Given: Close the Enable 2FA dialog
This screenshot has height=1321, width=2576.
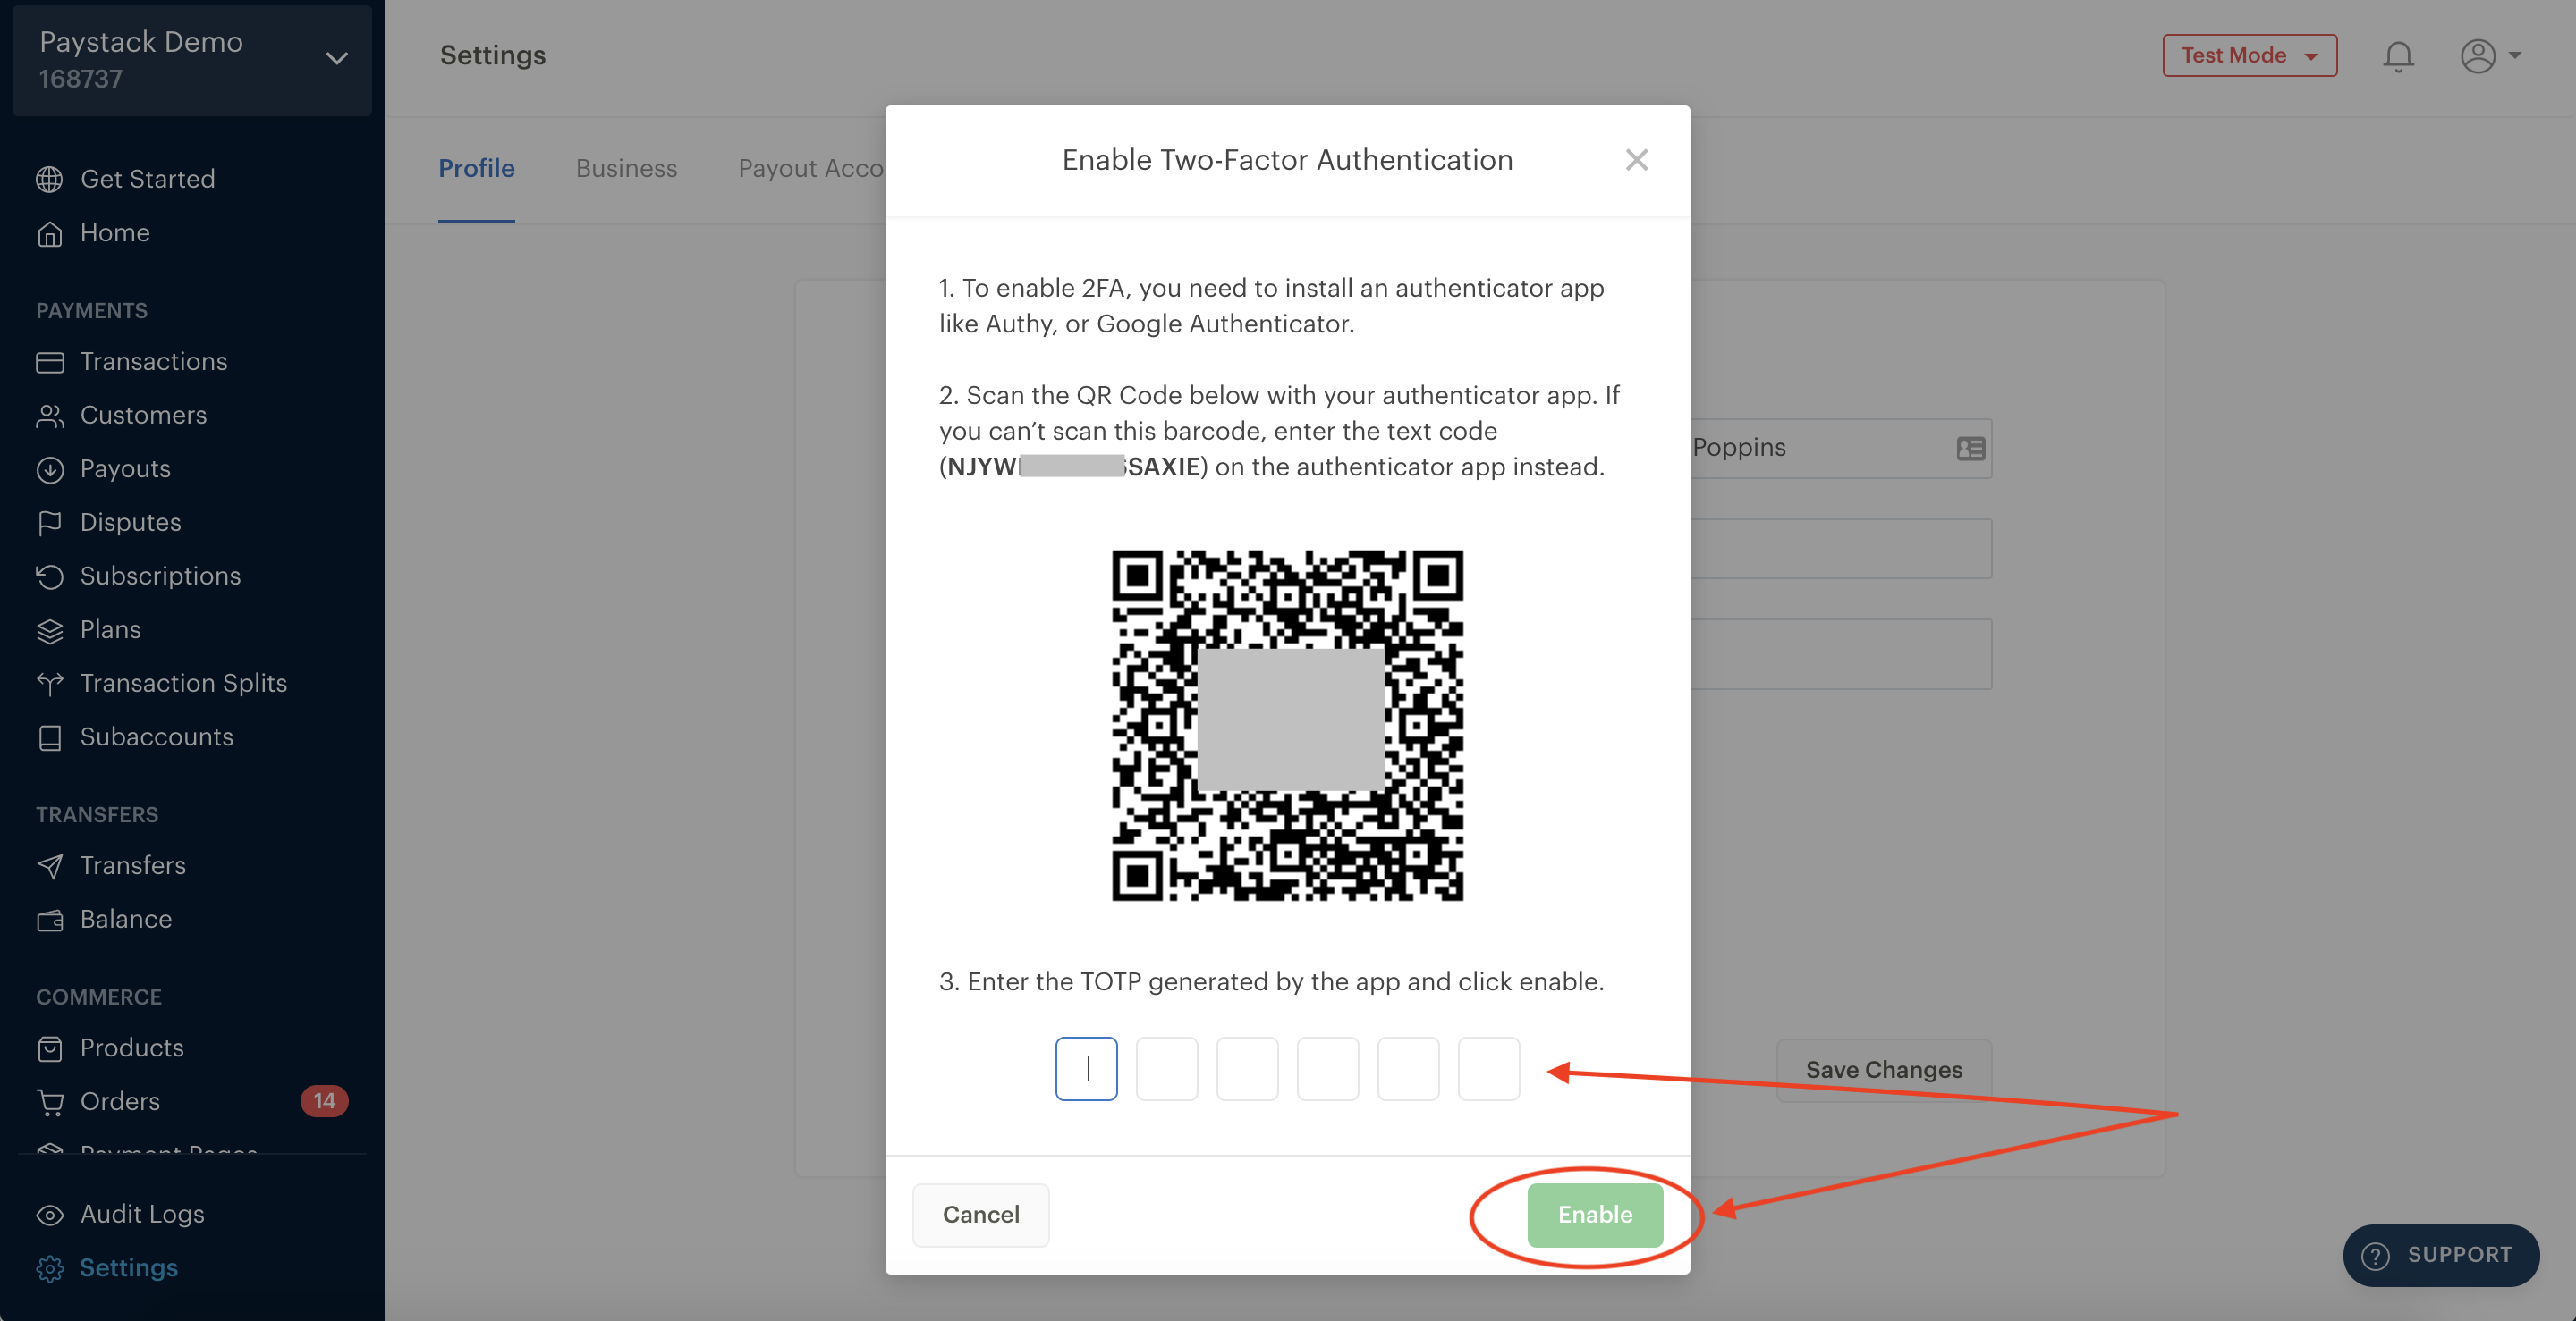Looking at the screenshot, I should (x=1637, y=160).
